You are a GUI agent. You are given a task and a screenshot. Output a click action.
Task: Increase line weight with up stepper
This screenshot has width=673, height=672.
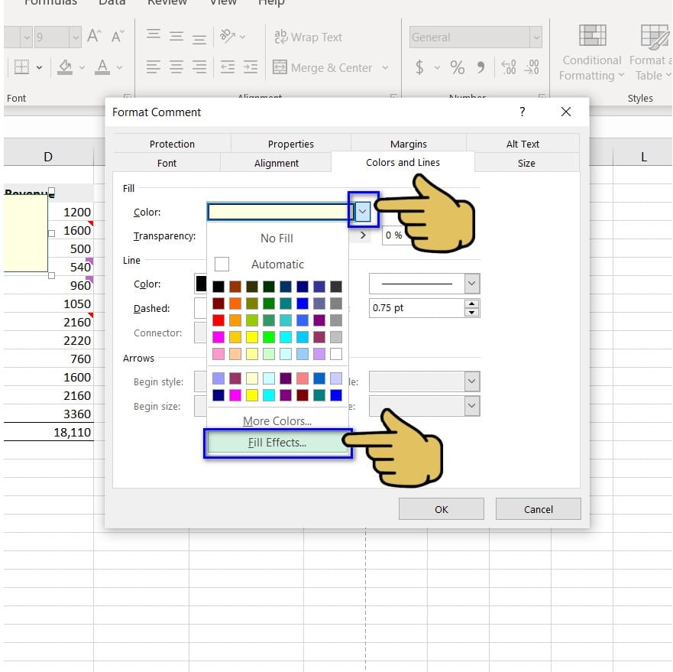pos(471,304)
